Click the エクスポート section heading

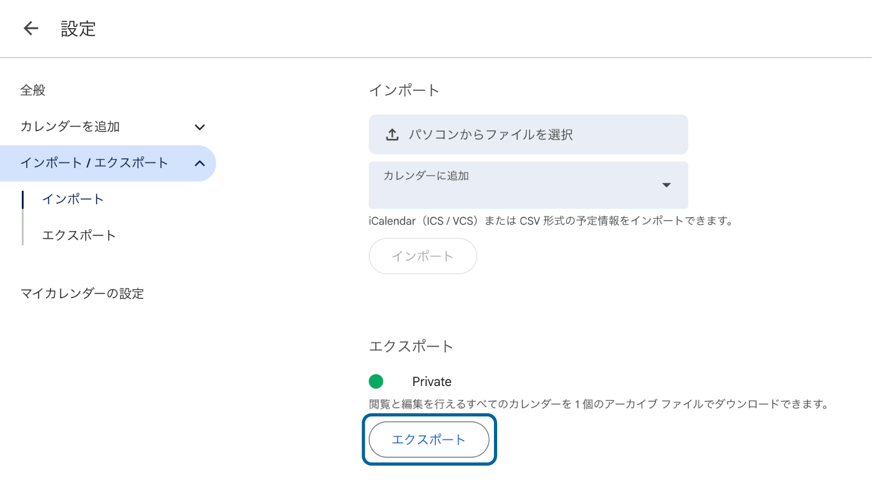411,347
